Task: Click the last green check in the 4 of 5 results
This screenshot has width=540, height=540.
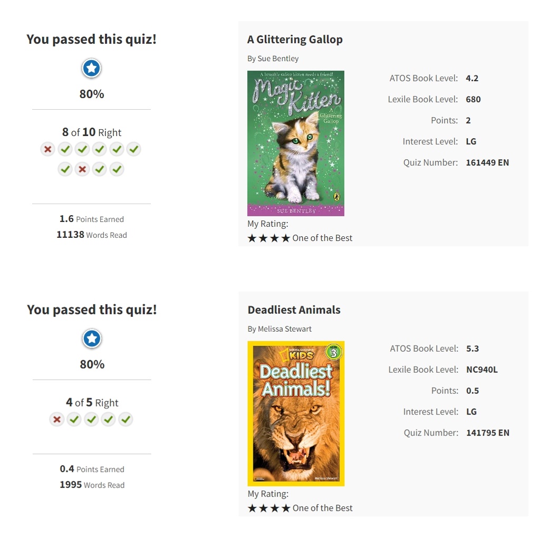Action: pyautogui.click(x=126, y=419)
